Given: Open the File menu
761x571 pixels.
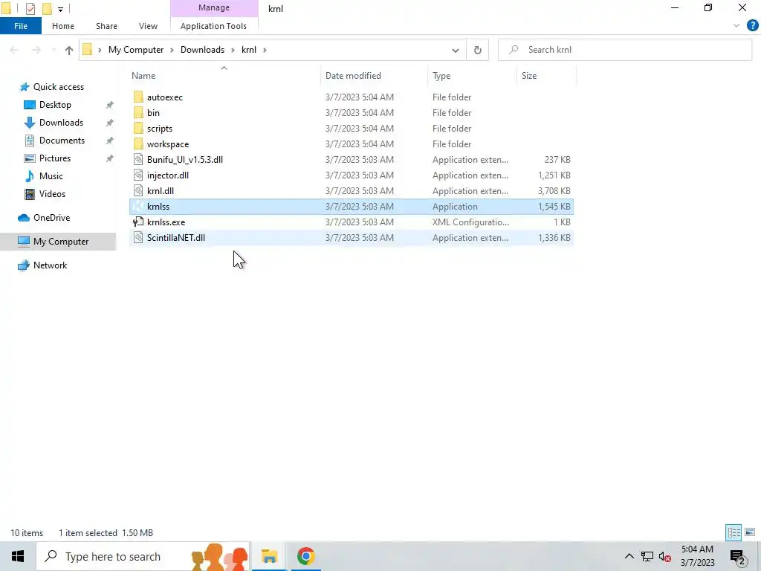Looking at the screenshot, I should (21, 26).
